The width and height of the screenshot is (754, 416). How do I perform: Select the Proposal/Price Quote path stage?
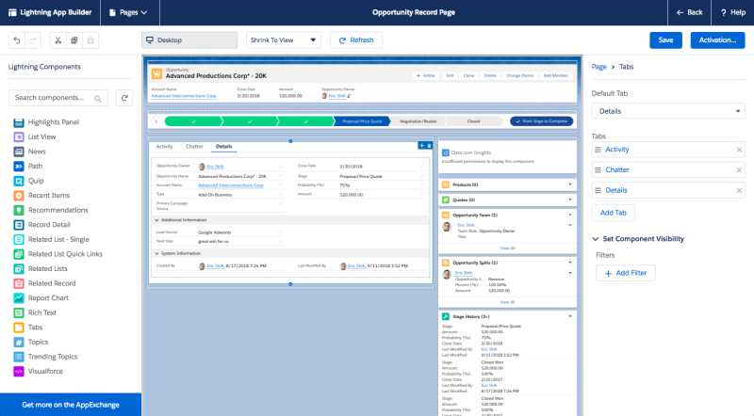click(x=362, y=121)
